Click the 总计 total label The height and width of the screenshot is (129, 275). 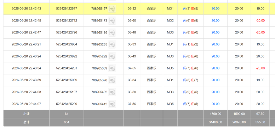coord(26,122)
